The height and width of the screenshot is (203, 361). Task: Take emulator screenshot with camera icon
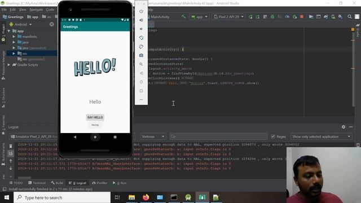point(141,55)
